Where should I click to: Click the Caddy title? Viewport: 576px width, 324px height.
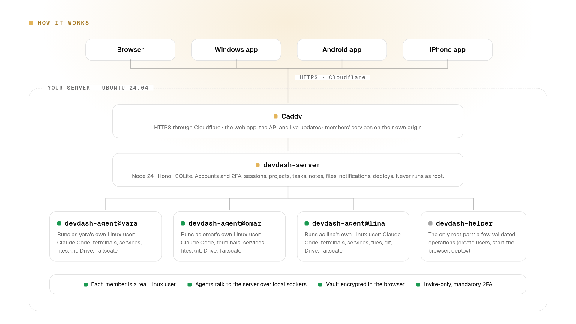click(292, 116)
